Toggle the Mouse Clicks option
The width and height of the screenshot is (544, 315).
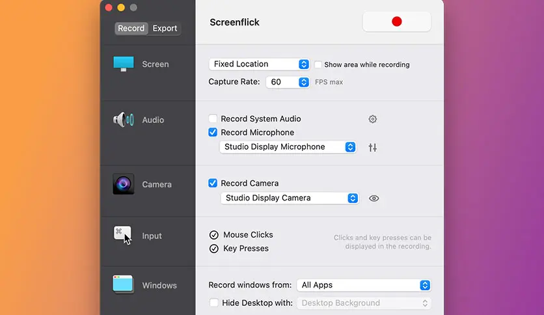[213, 235]
